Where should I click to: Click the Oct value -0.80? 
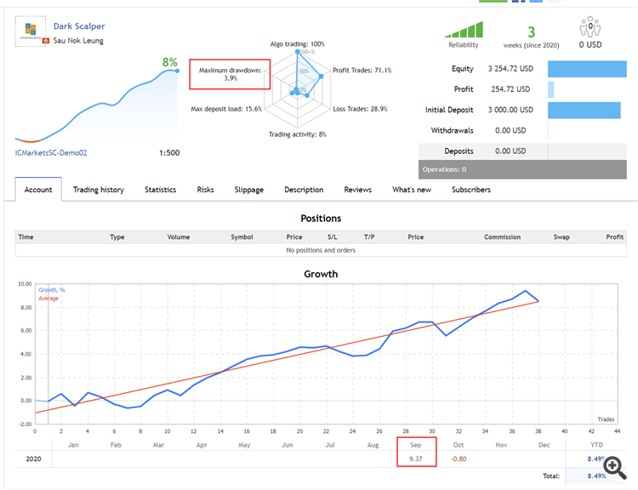459,459
